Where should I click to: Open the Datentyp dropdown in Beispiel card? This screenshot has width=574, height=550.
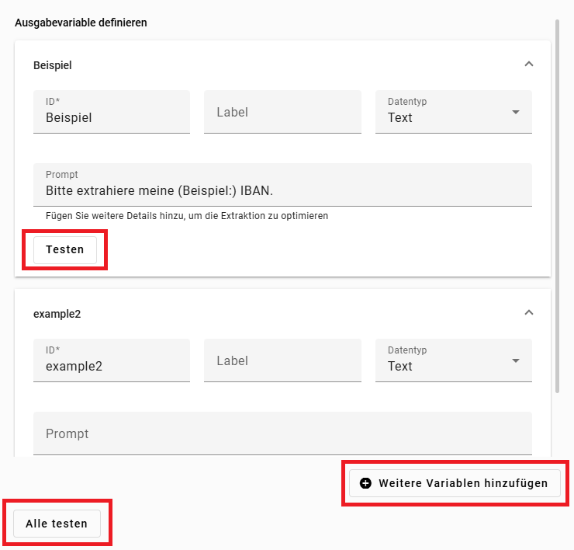coord(453,112)
